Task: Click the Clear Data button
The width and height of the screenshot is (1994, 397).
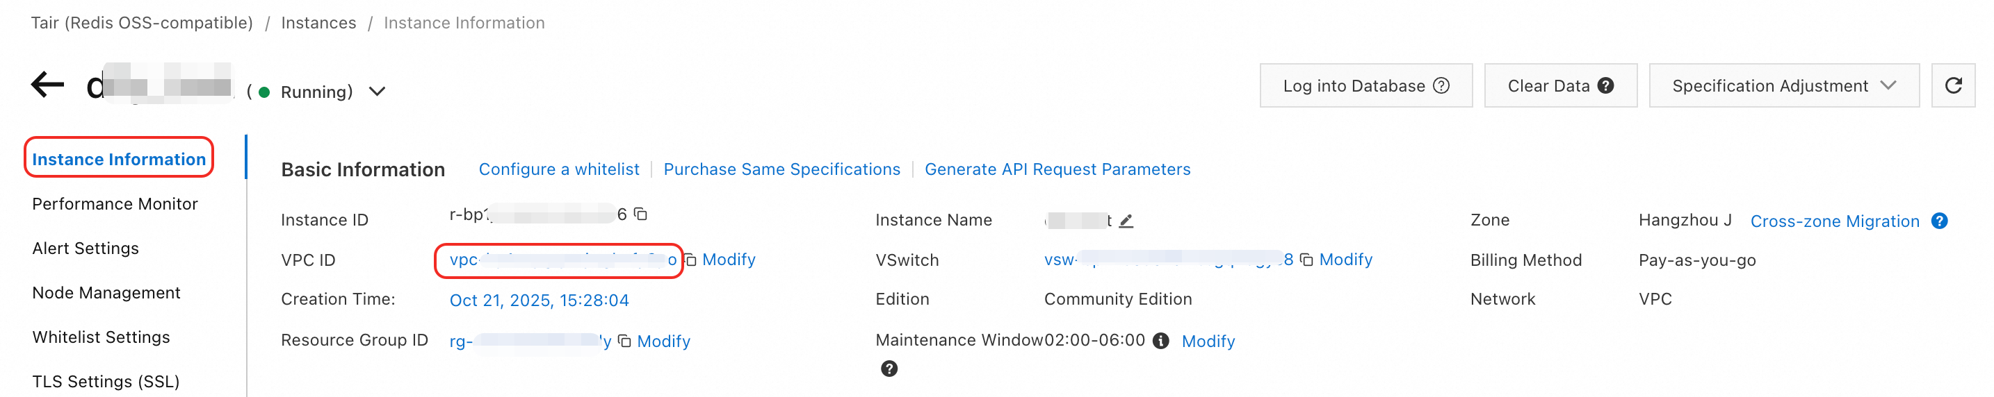Action: point(1559,86)
